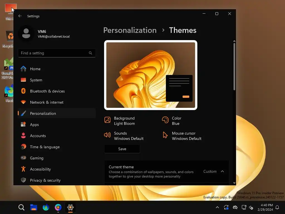Click the Personalization paintbrush icon
The height and width of the screenshot is (214, 285).
(23, 113)
